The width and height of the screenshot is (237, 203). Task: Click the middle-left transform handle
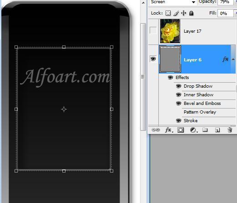pyautogui.click(x=16, y=109)
